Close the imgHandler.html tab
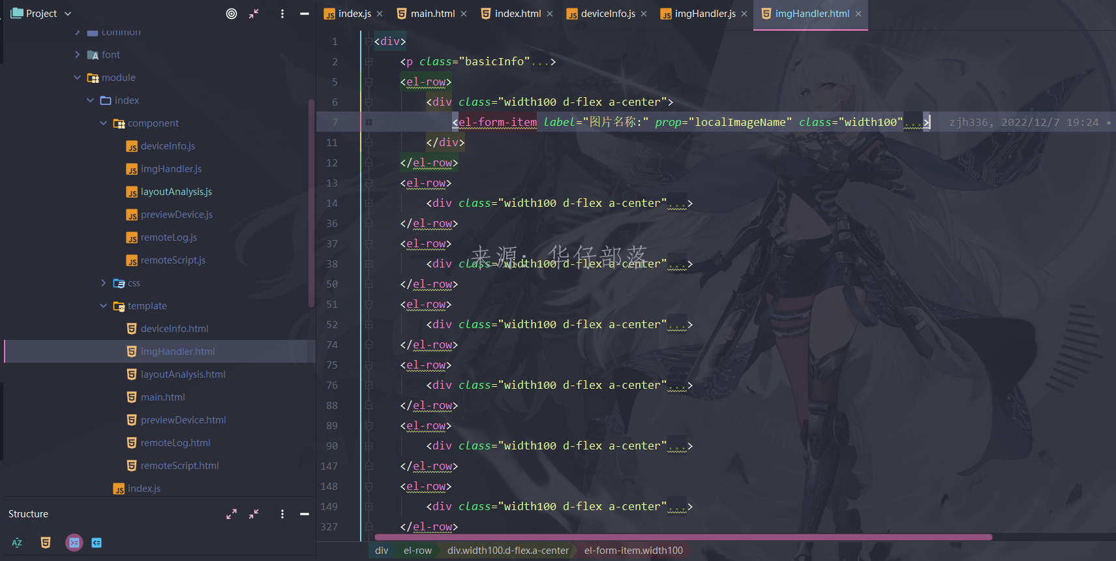Viewport: 1116px width, 561px height. click(x=858, y=14)
